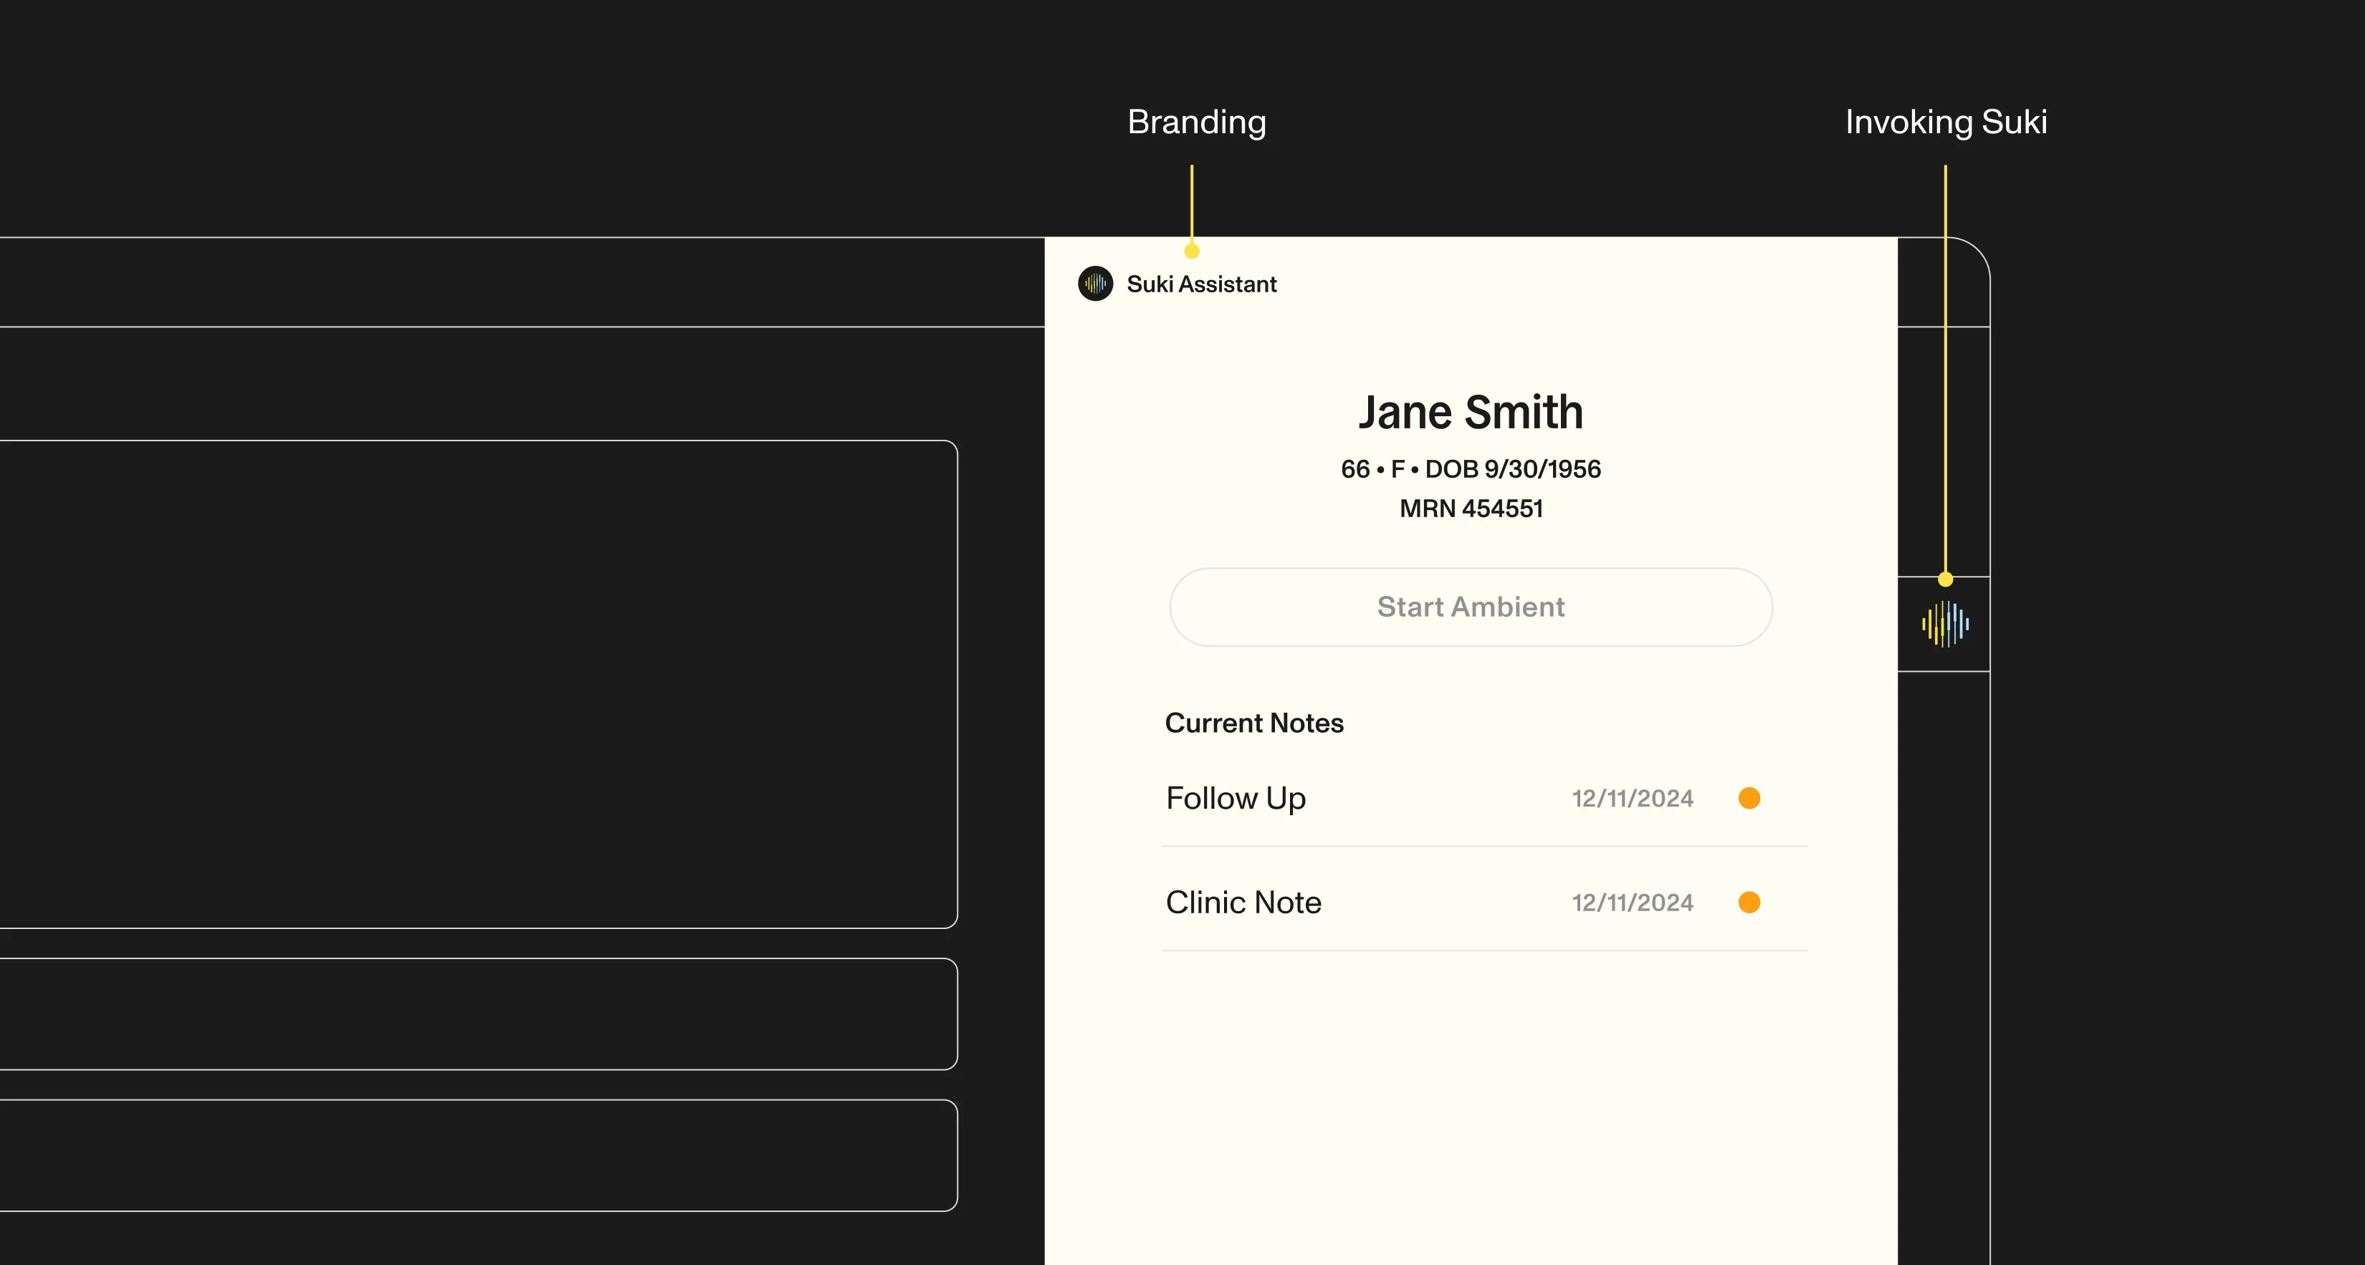Click the Clinic Note date 12/11/2024
2365x1265 pixels.
click(1633, 903)
